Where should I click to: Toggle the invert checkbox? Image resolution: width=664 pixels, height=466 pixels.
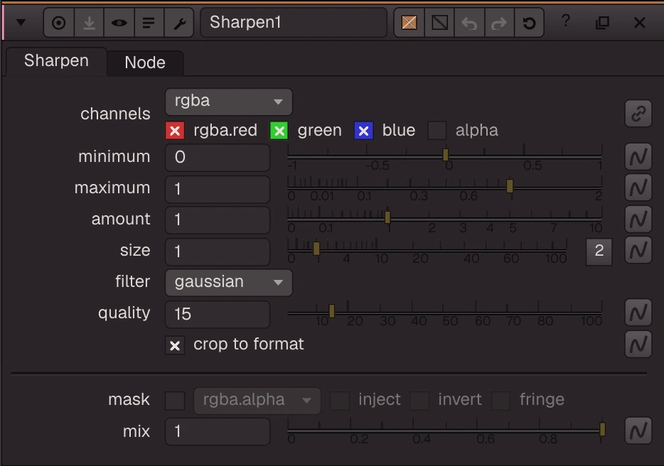click(419, 401)
